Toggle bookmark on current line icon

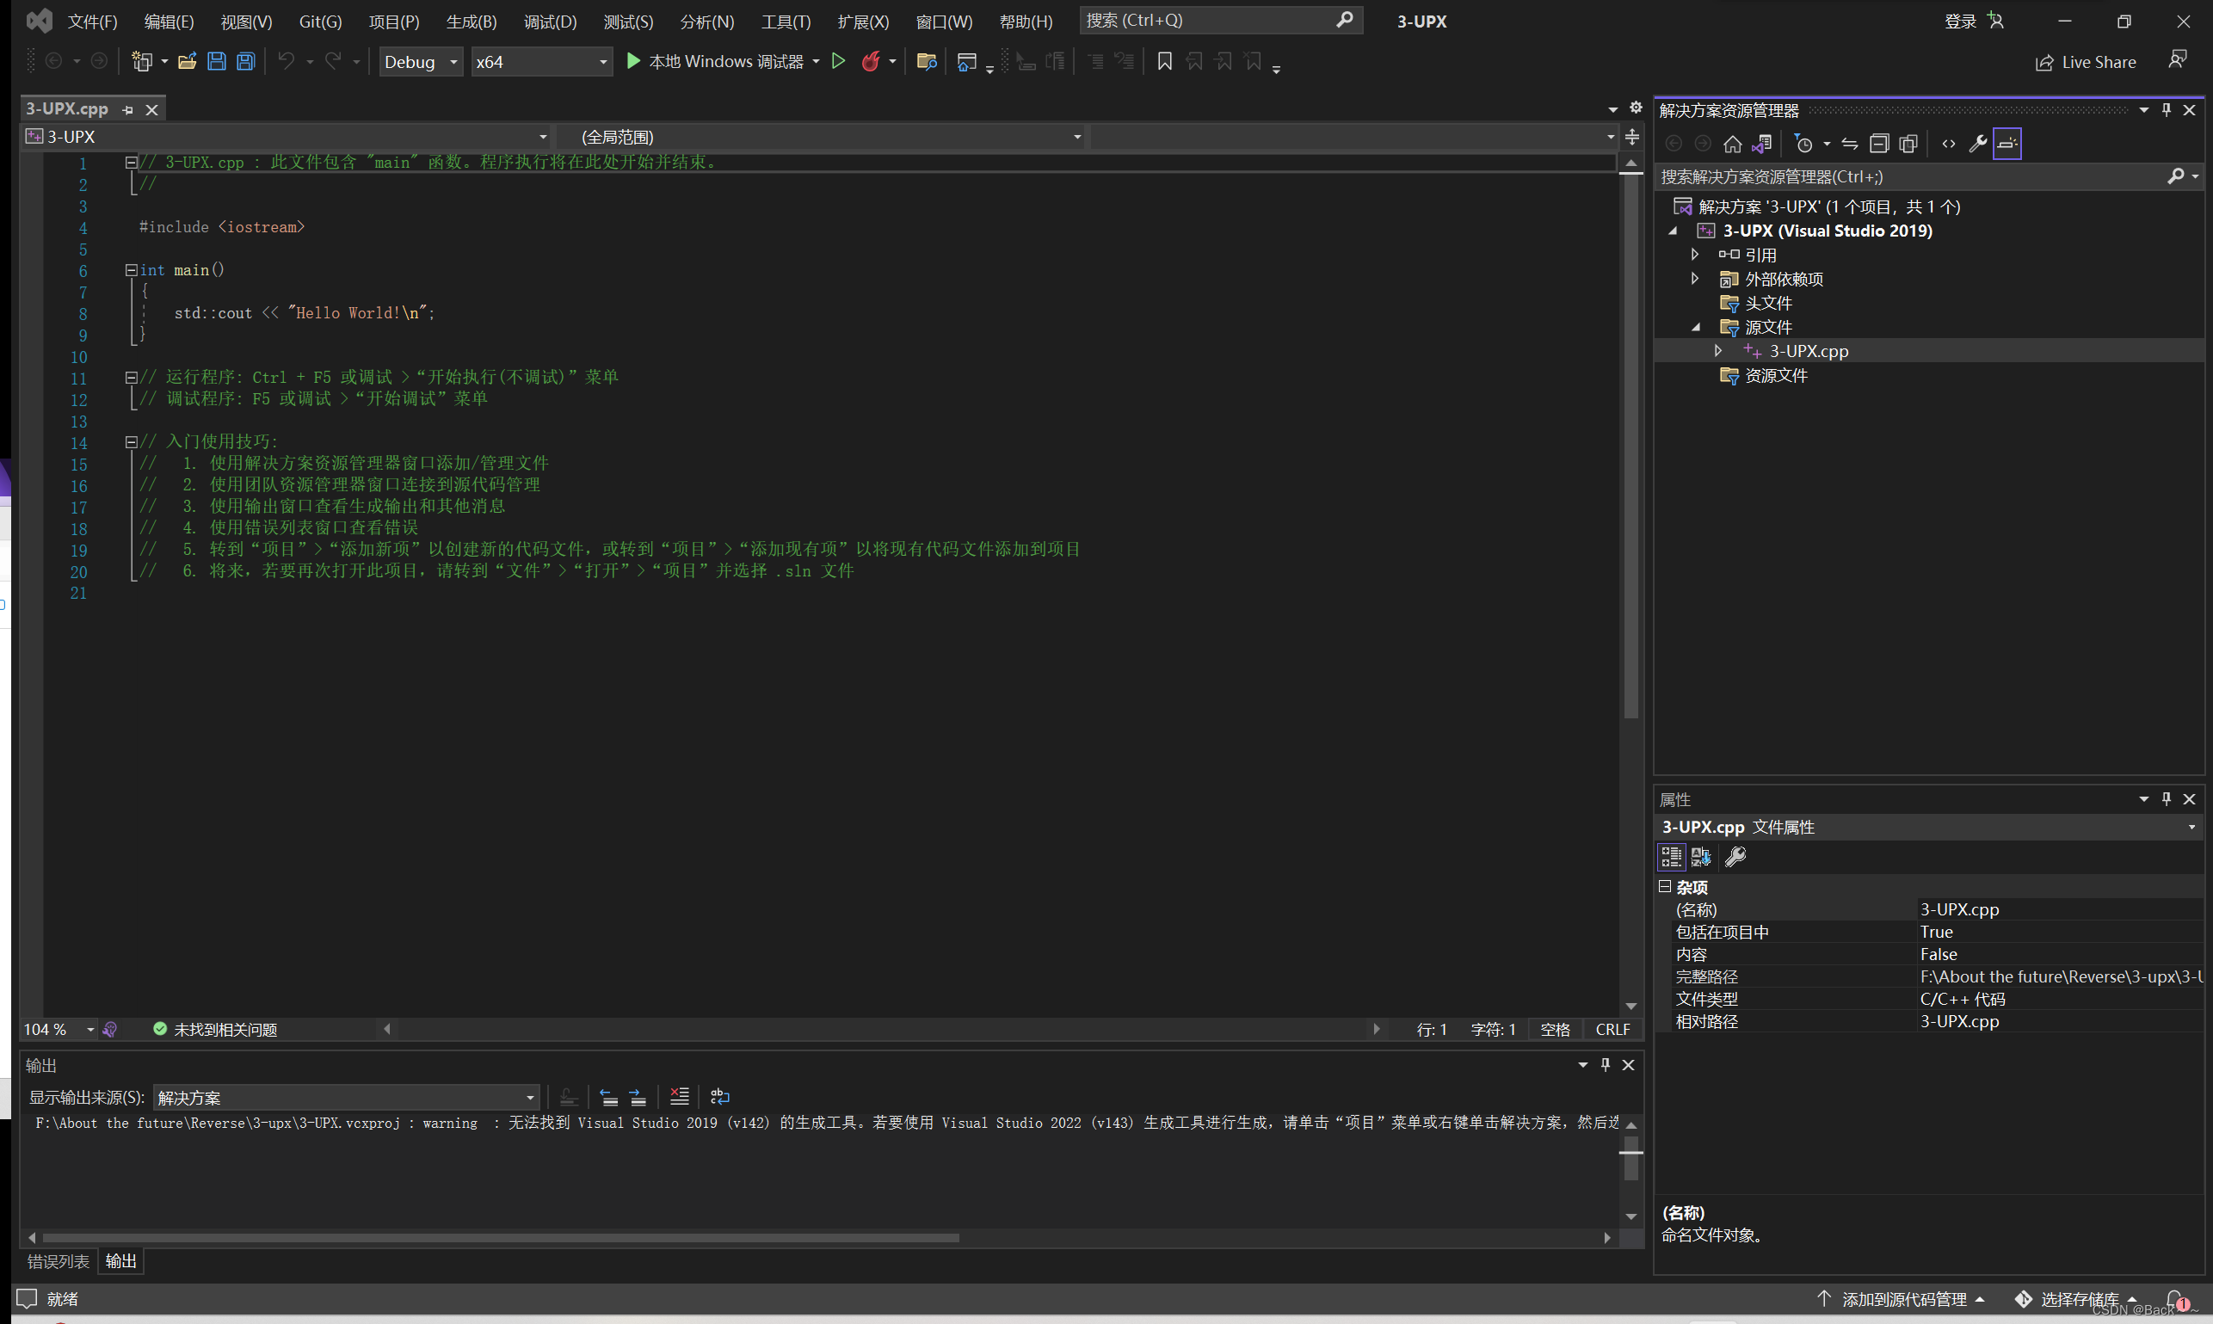[1164, 62]
